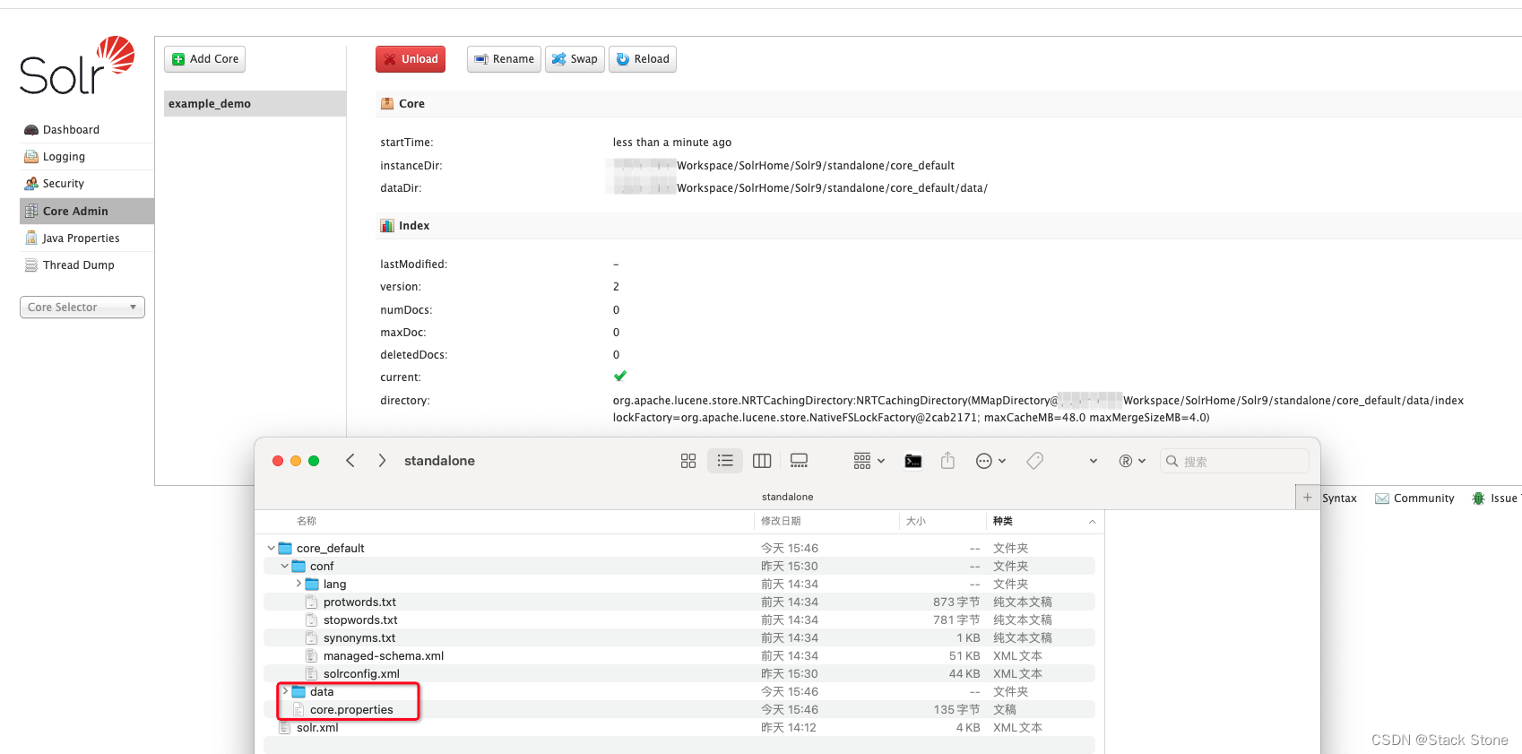The height and width of the screenshot is (754, 1522).
Task: Sort Finder list by 修改日期 column
Action: tap(781, 521)
